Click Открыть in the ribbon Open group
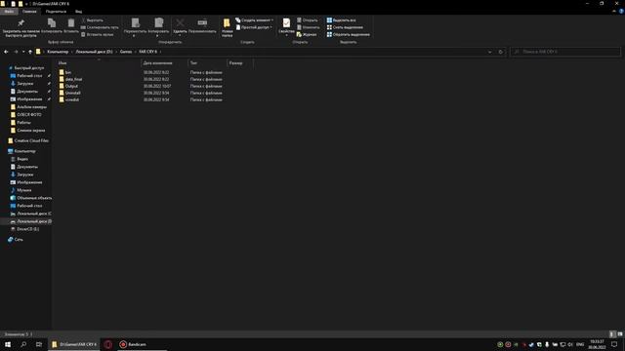This screenshot has width=625, height=351. (307, 20)
